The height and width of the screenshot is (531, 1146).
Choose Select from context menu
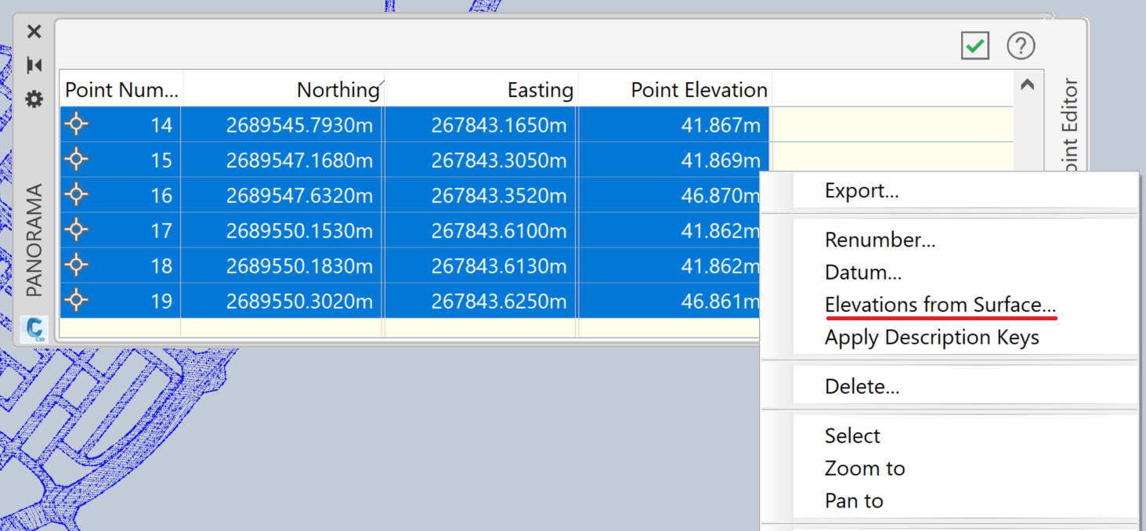pyautogui.click(x=852, y=436)
